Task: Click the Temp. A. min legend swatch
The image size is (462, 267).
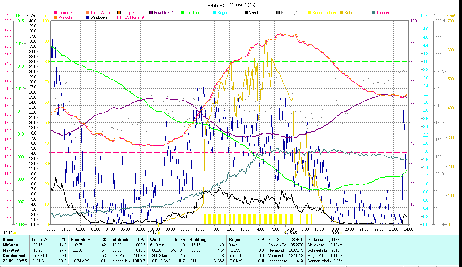Action: click(x=88, y=13)
